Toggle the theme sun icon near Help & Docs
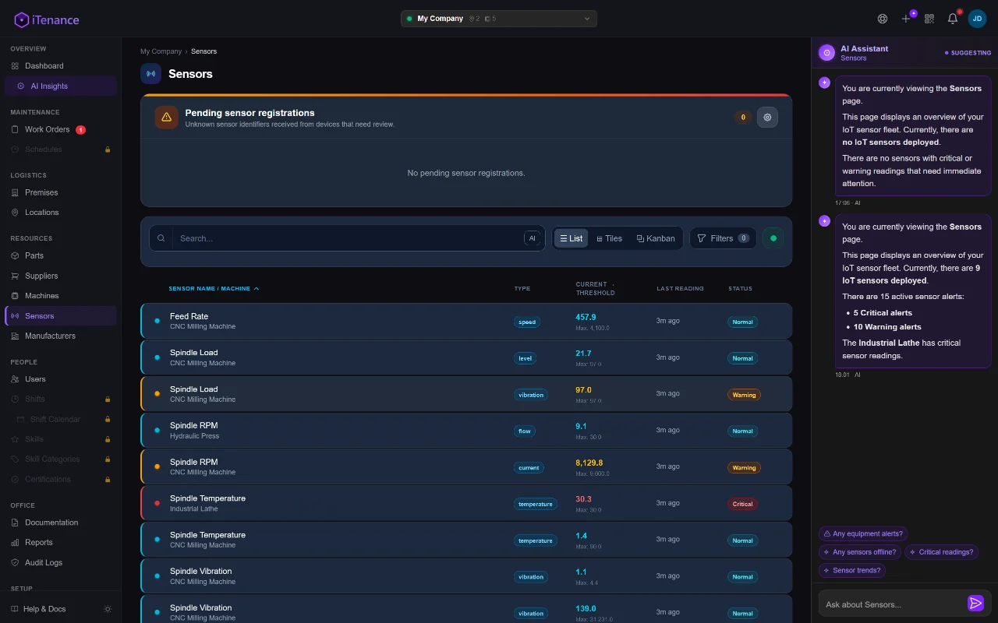This screenshot has height=623, width=998. point(108,609)
